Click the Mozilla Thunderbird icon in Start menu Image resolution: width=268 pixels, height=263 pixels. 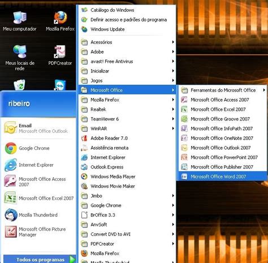click(x=11, y=215)
